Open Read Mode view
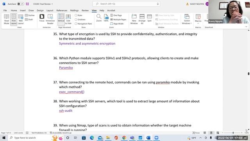Image resolution: width=250 pixels, height=141 pixels. pos(7,19)
